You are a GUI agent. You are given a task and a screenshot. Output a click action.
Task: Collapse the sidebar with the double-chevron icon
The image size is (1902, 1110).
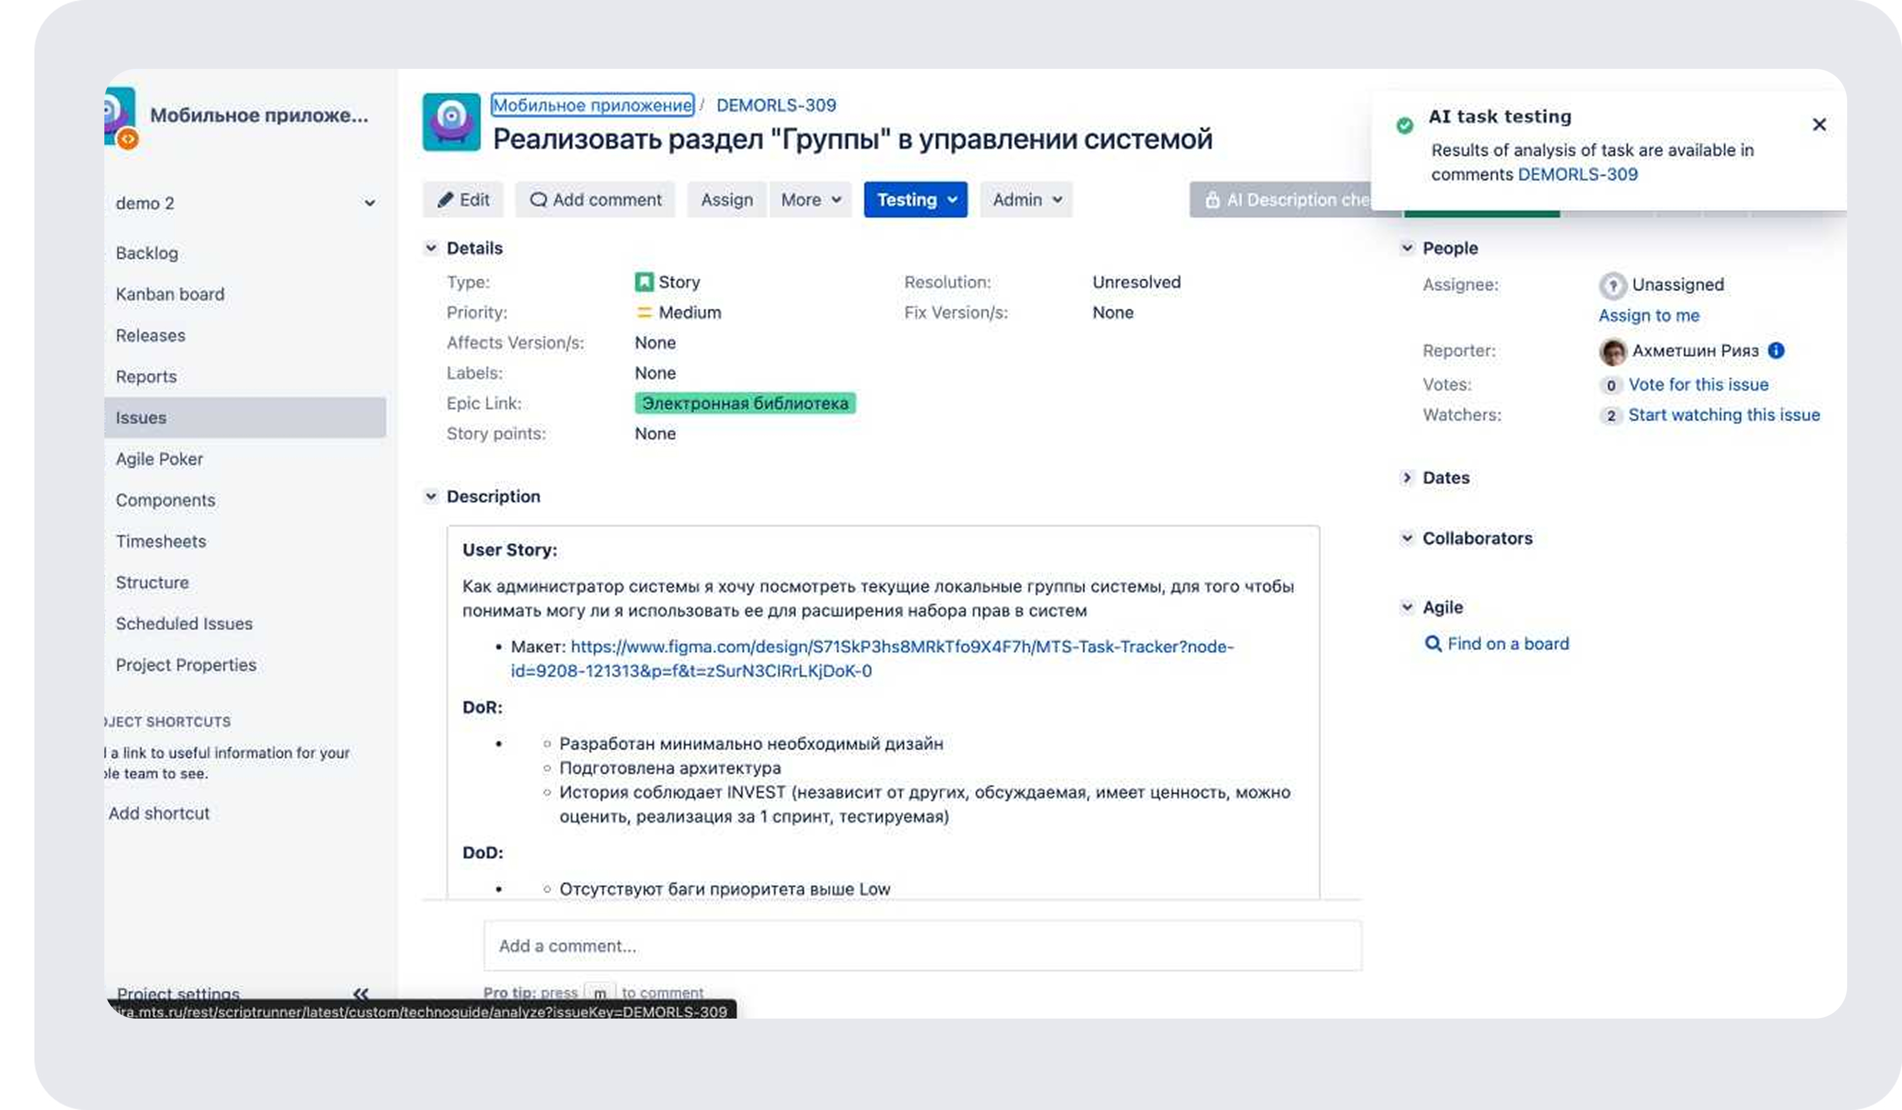[x=361, y=993]
